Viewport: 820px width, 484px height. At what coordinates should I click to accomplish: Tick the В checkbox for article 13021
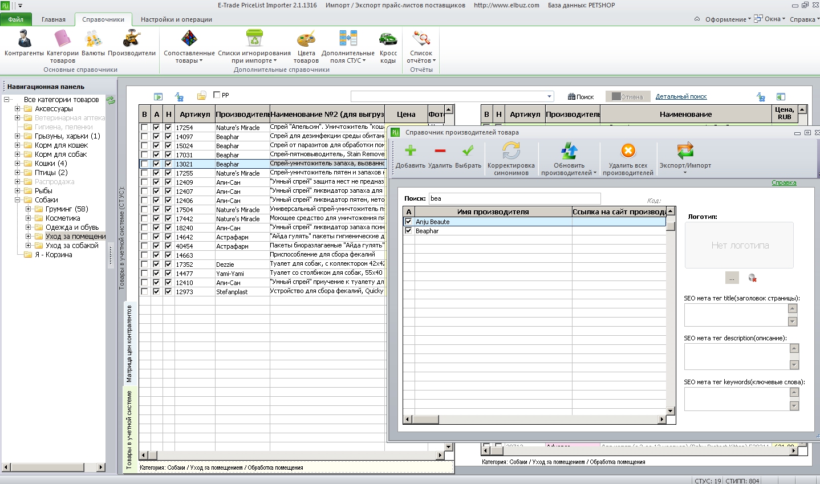(x=144, y=164)
